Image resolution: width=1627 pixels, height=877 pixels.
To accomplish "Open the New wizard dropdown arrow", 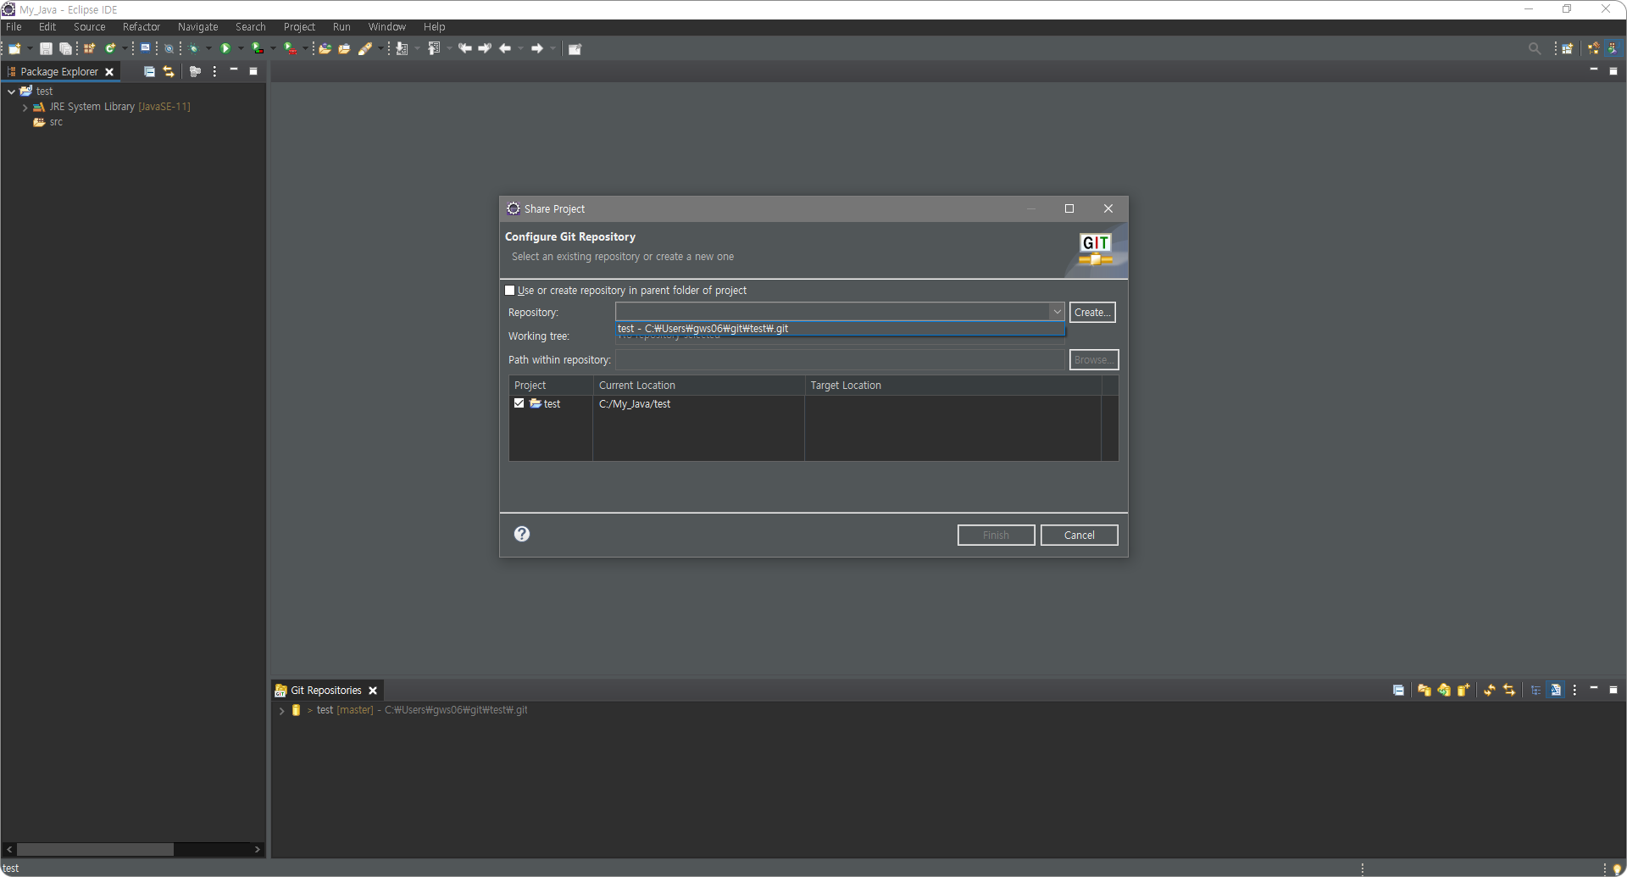I will [x=30, y=49].
